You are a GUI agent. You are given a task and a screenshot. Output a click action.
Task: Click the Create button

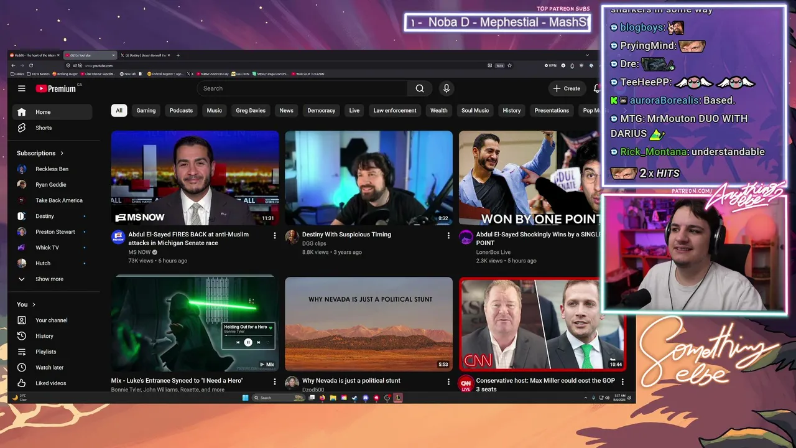[x=567, y=88]
